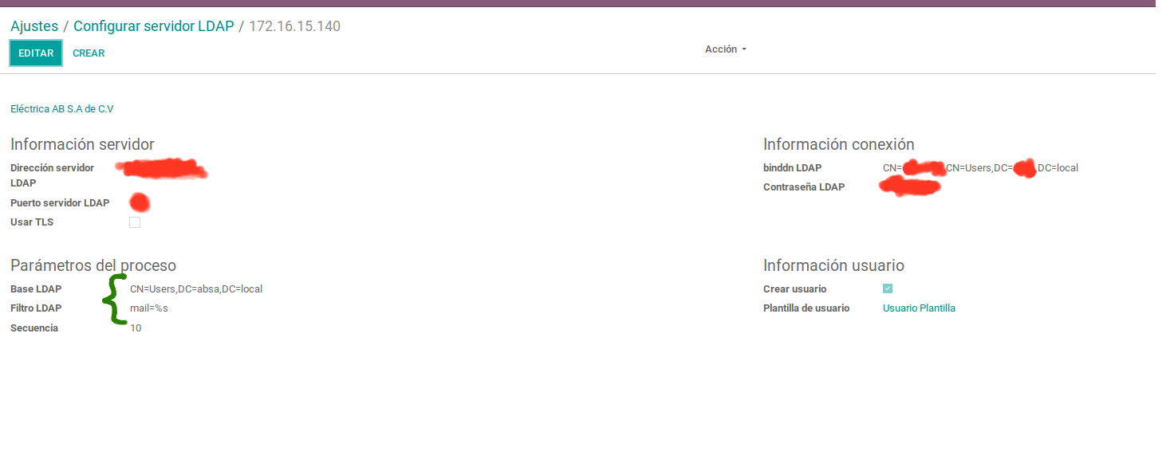This screenshot has width=1174, height=459.
Task: Click the EDITAR button
Action: point(36,53)
